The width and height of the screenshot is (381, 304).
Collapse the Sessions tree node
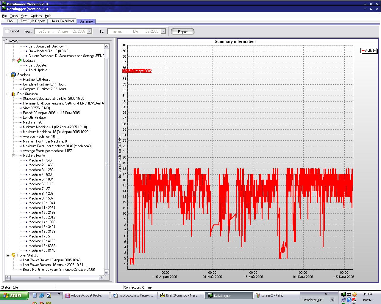8,75
